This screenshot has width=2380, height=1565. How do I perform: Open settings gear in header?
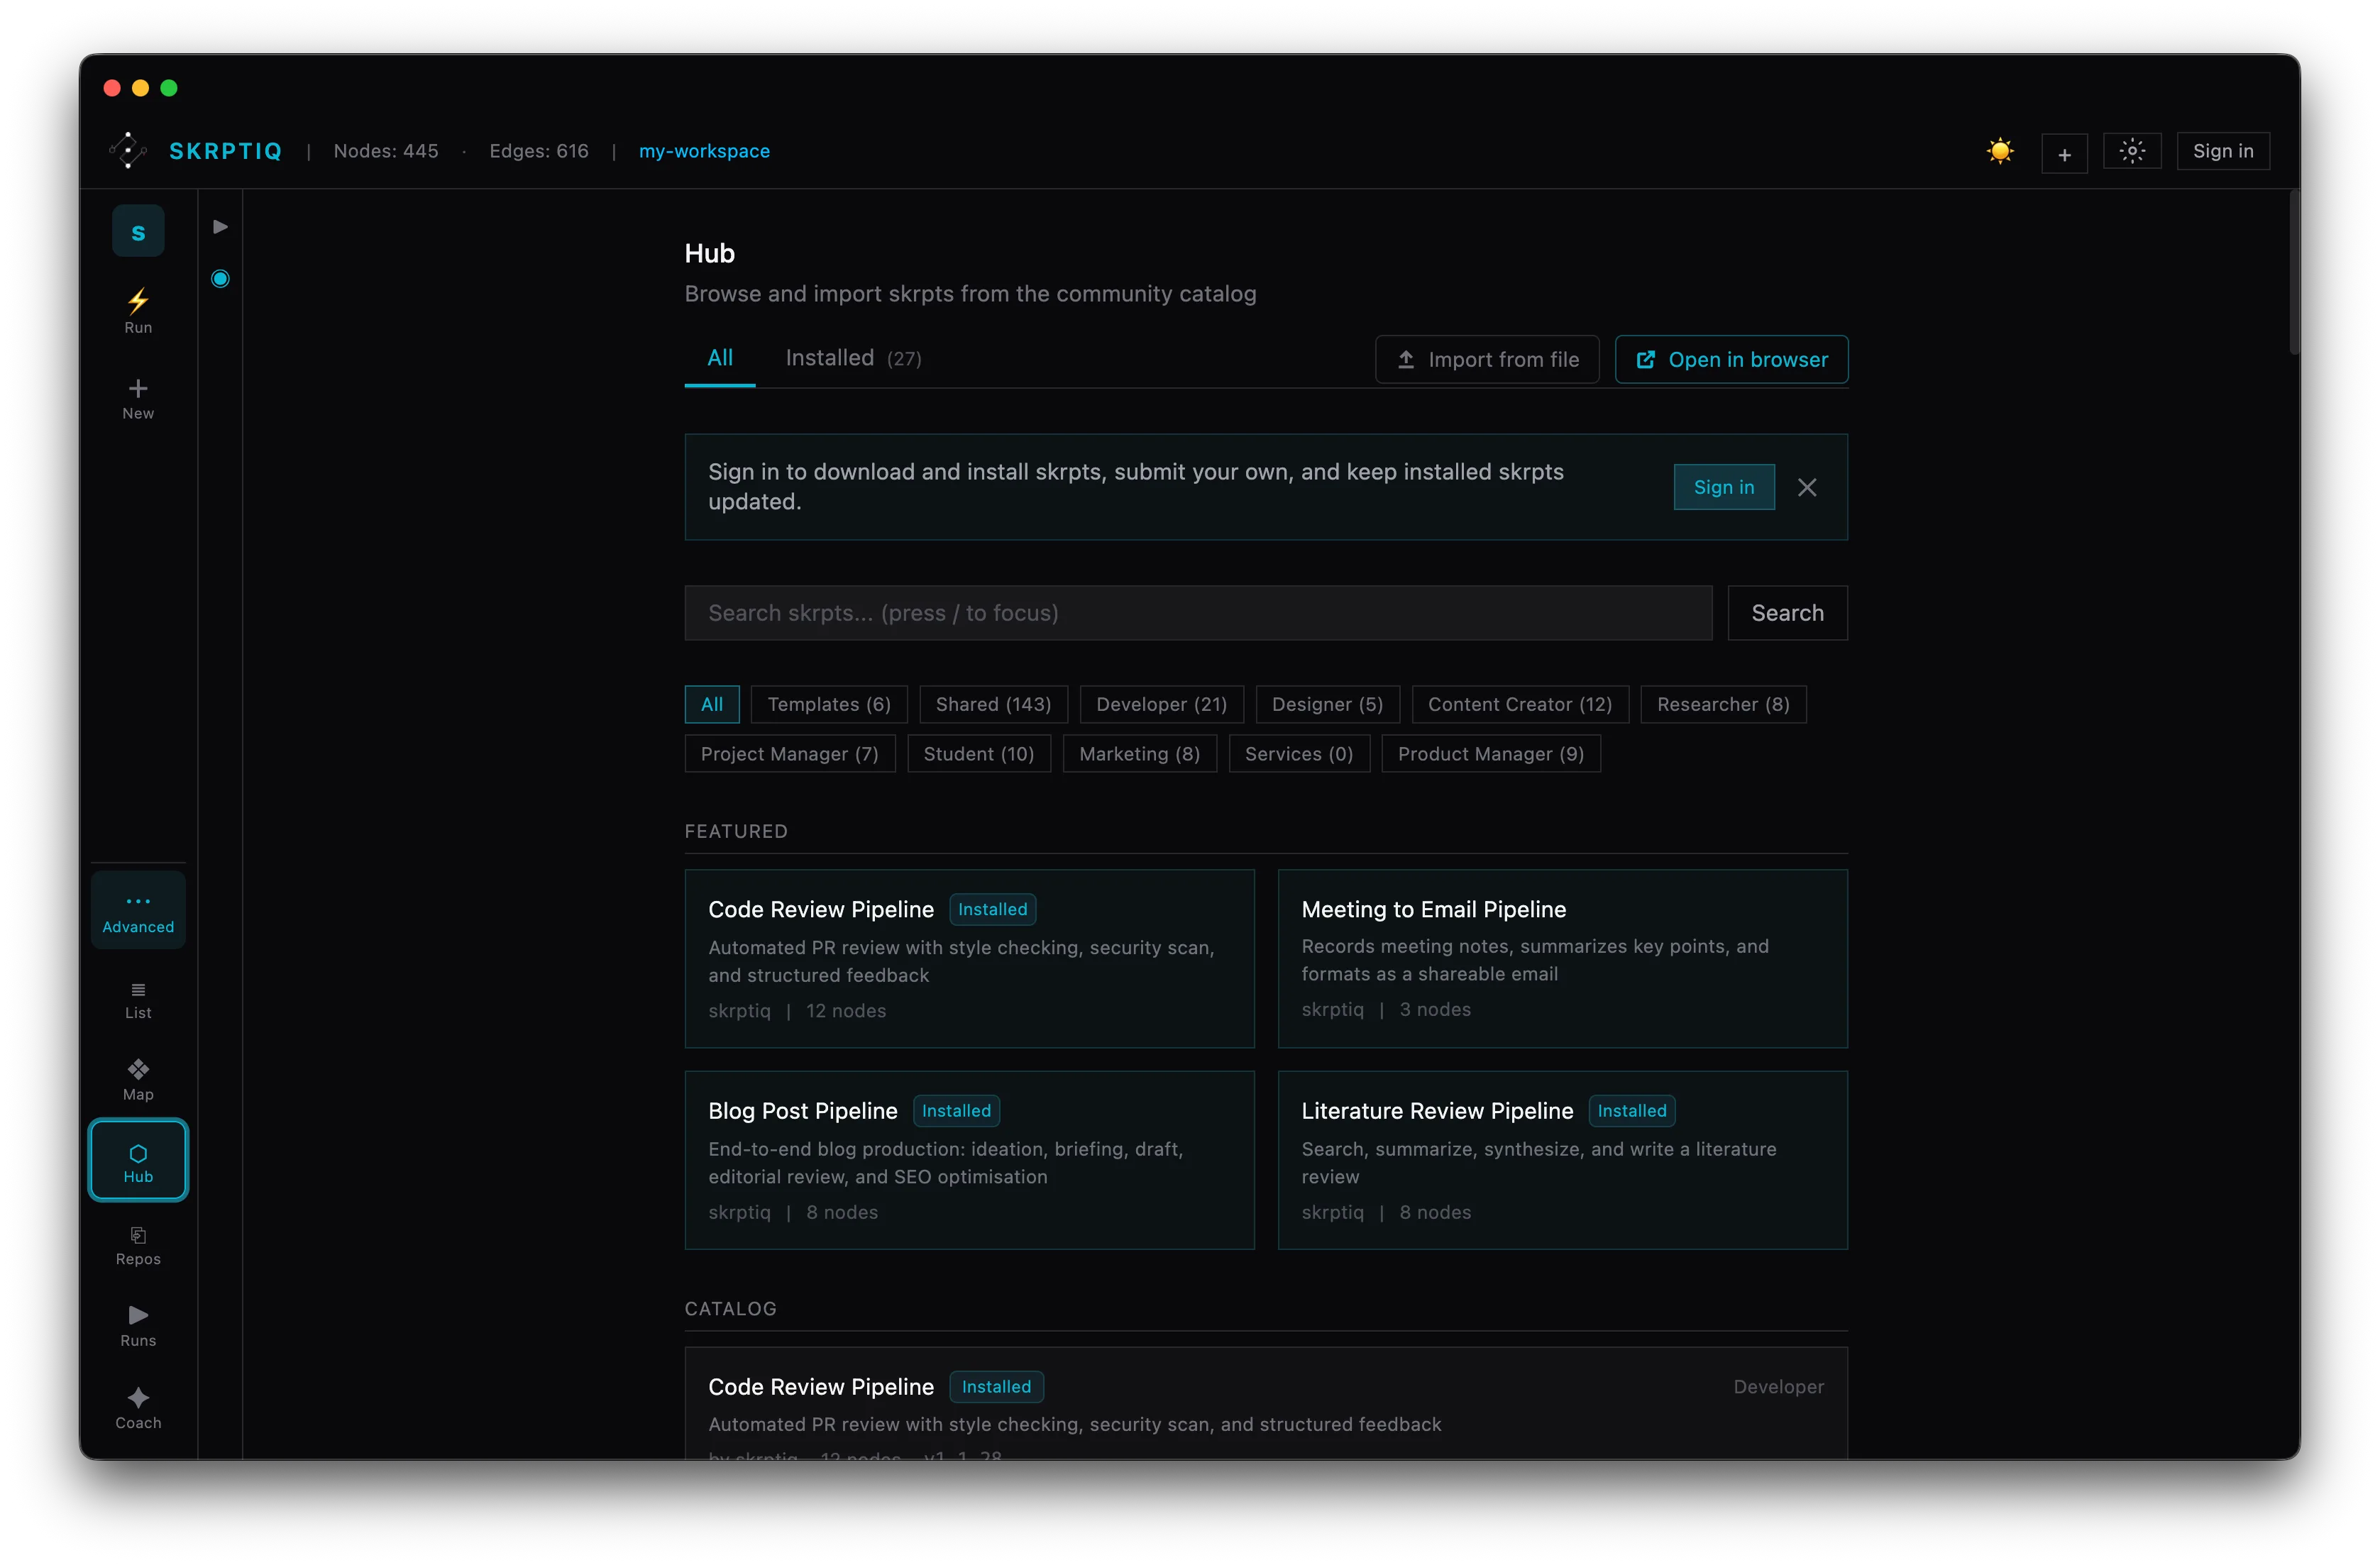(x=2132, y=151)
